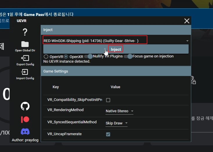Click the Import Config icon
The width and height of the screenshot is (213, 152).
[x=25, y=72]
